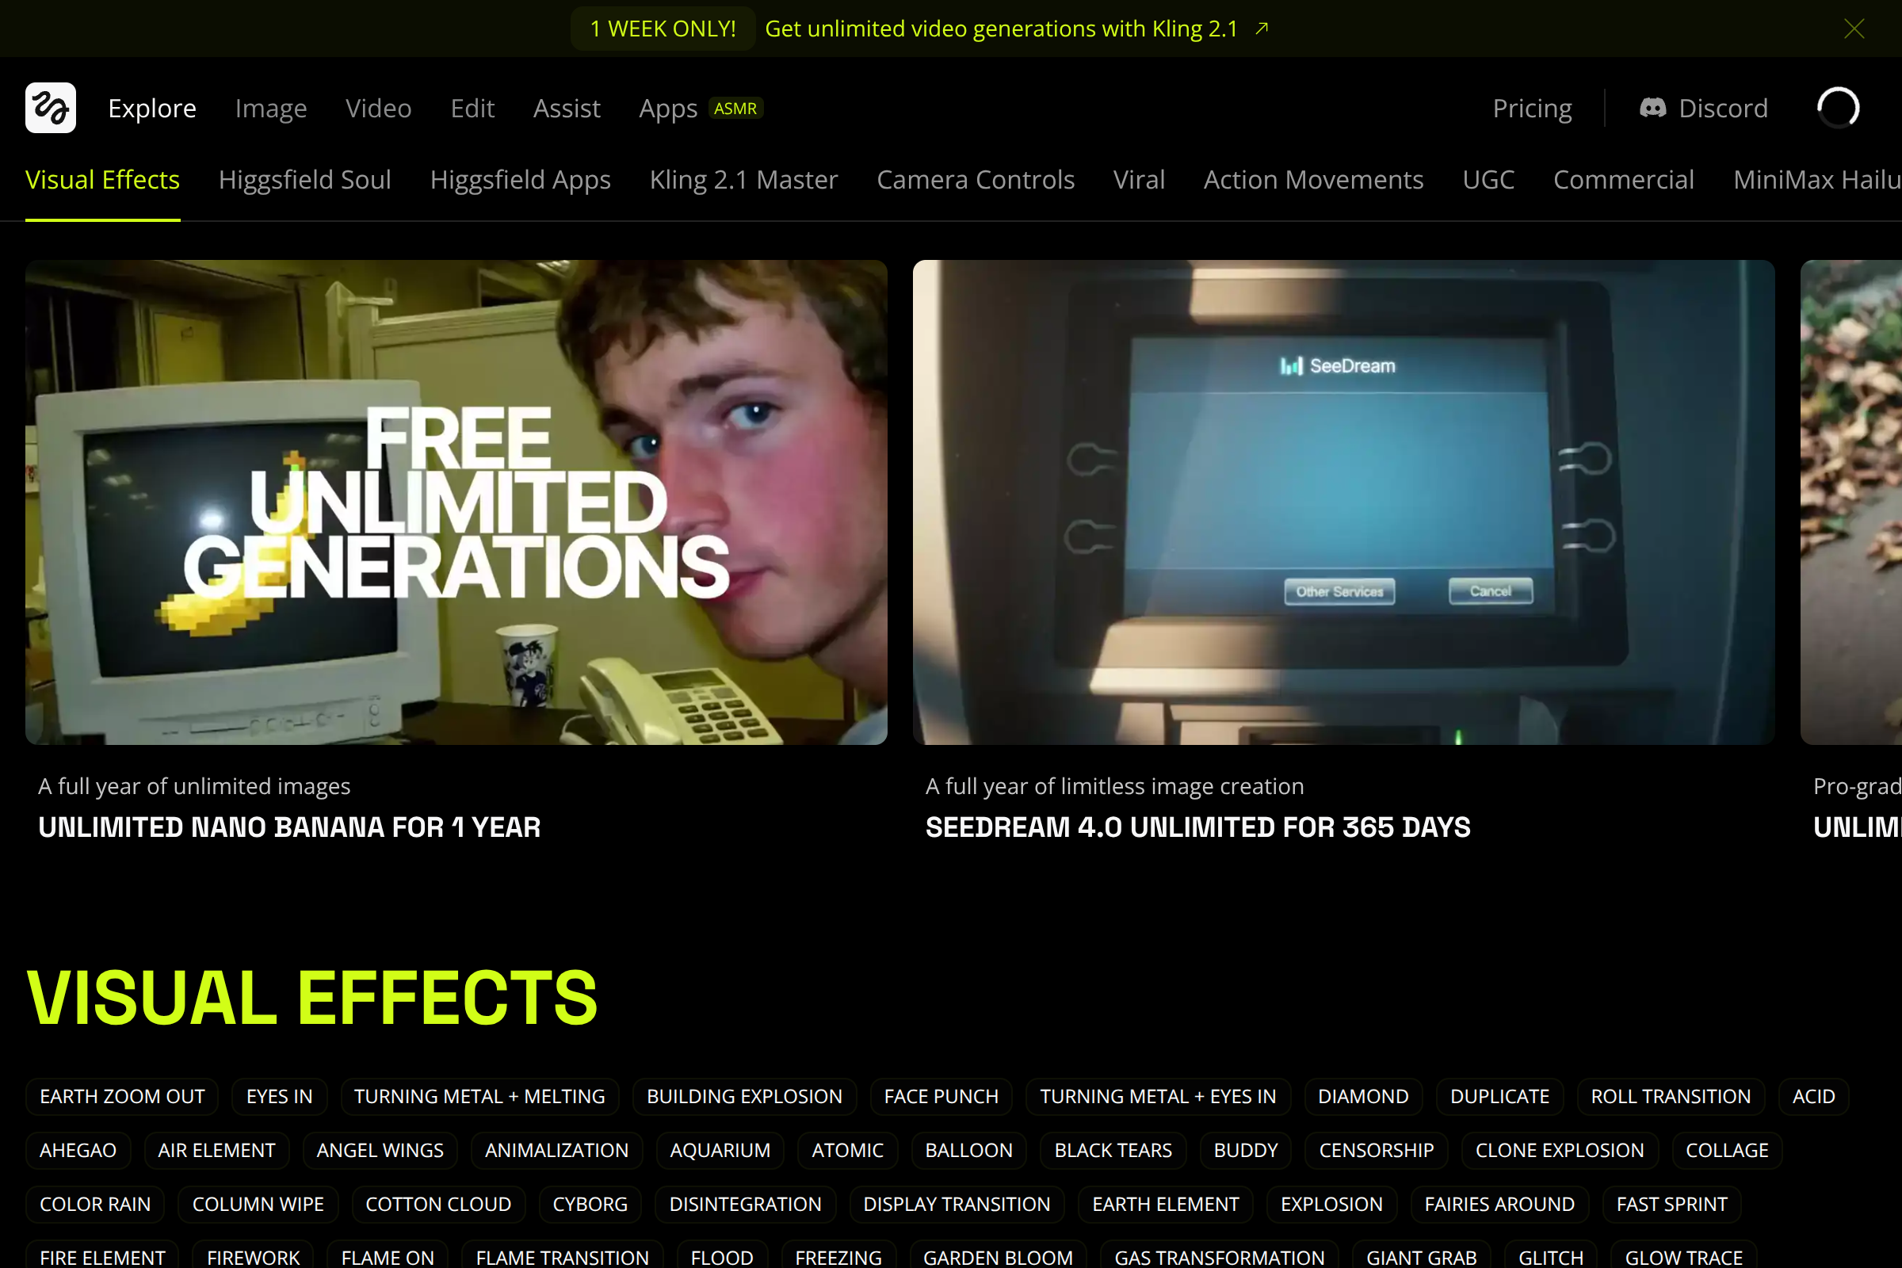Screen dimensions: 1902x1268
Task: Open the Action Movements tab
Action: pos(1312,180)
